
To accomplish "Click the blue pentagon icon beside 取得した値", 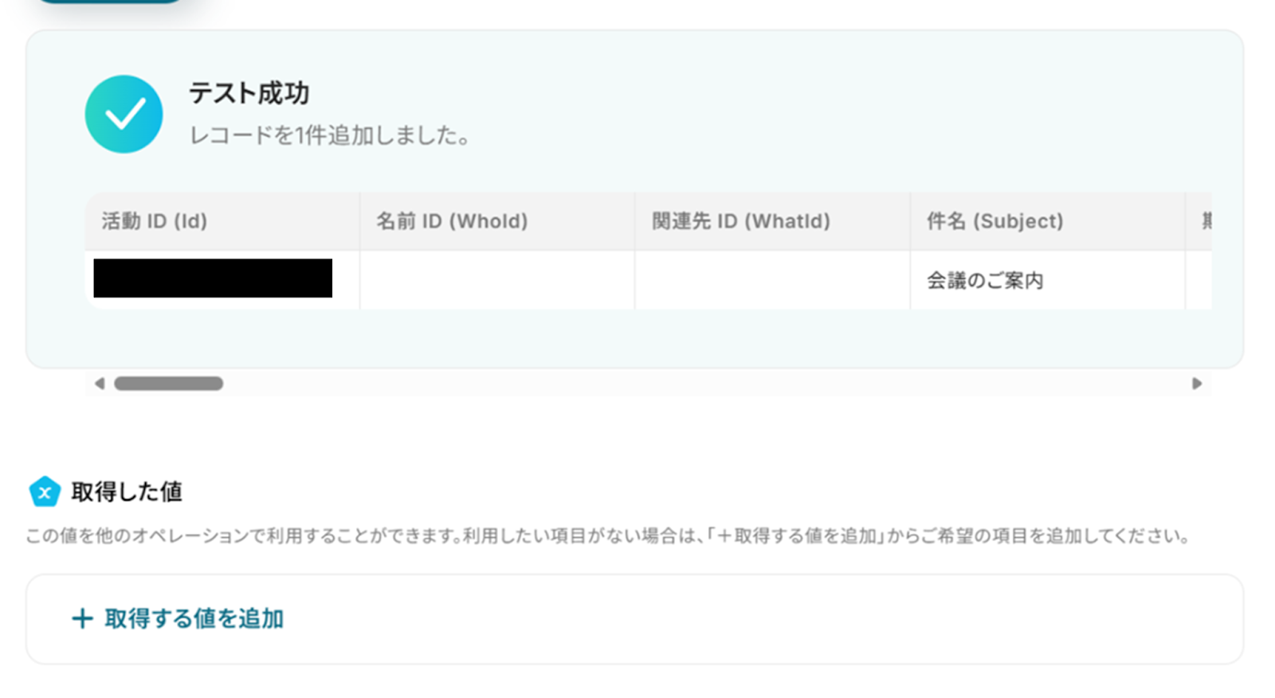I will [45, 492].
